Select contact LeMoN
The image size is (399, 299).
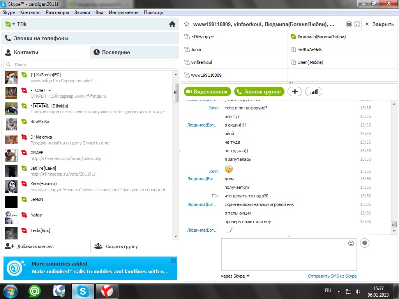tap(88, 202)
